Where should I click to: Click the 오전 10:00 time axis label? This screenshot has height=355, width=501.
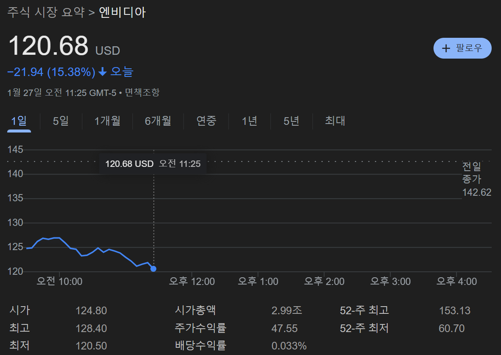(59, 282)
